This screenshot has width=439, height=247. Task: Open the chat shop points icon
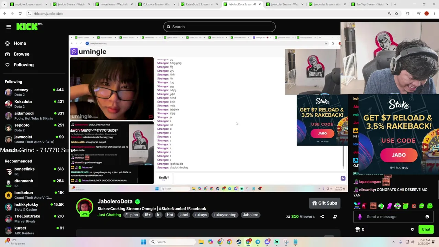pos(357,230)
